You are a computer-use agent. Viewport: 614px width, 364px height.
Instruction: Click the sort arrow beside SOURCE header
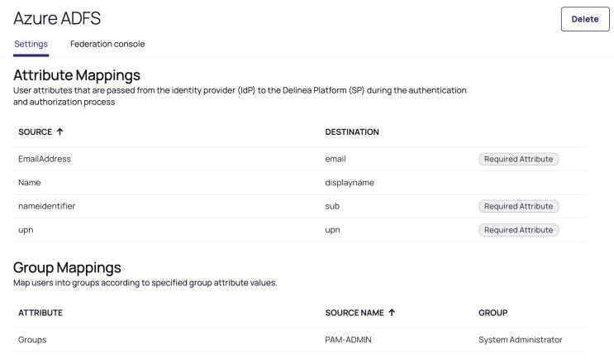coord(59,132)
